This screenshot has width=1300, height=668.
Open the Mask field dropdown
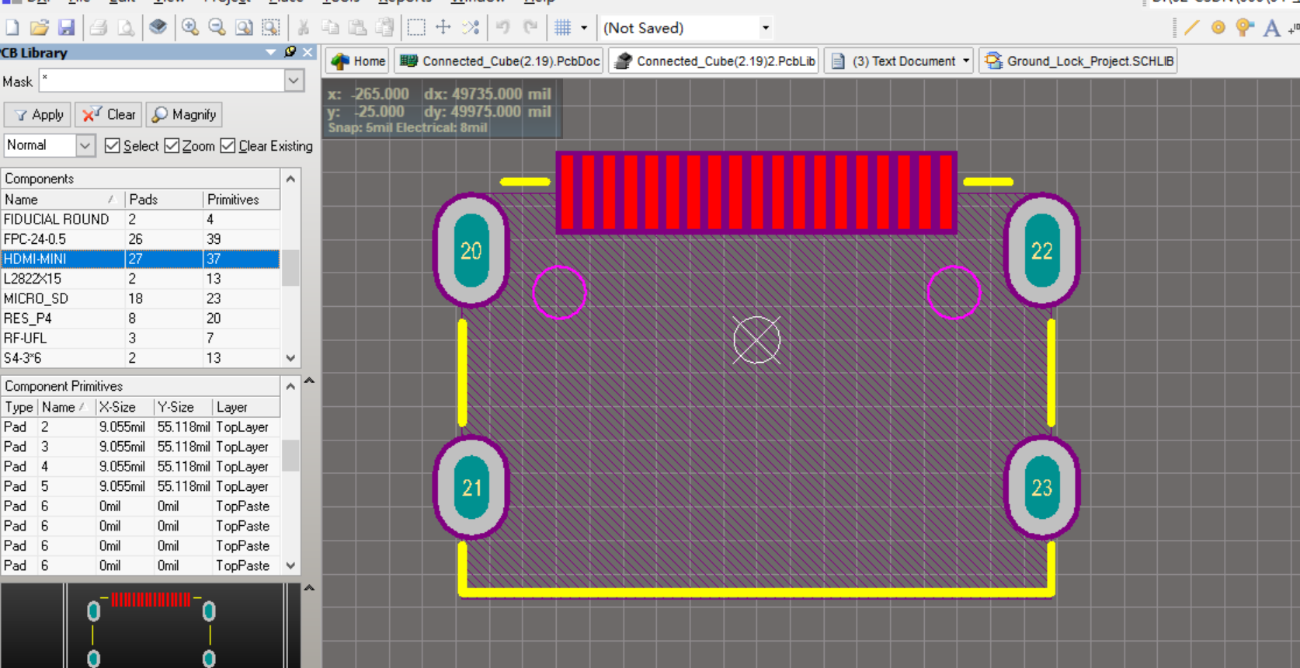294,81
